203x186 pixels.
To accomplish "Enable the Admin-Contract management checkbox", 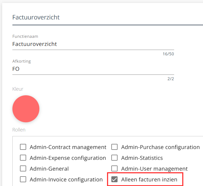I will tap(23, 147).
